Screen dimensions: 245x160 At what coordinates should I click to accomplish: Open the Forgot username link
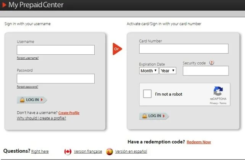point(27,58)
